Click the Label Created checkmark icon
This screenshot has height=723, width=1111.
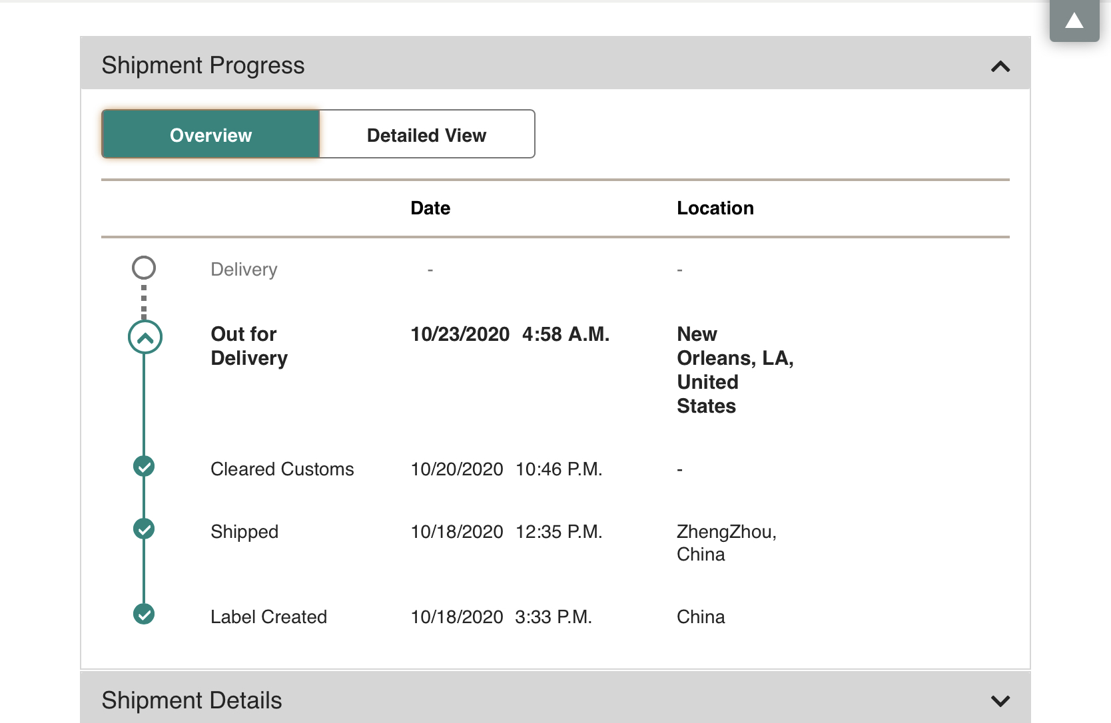pos(144,614)
